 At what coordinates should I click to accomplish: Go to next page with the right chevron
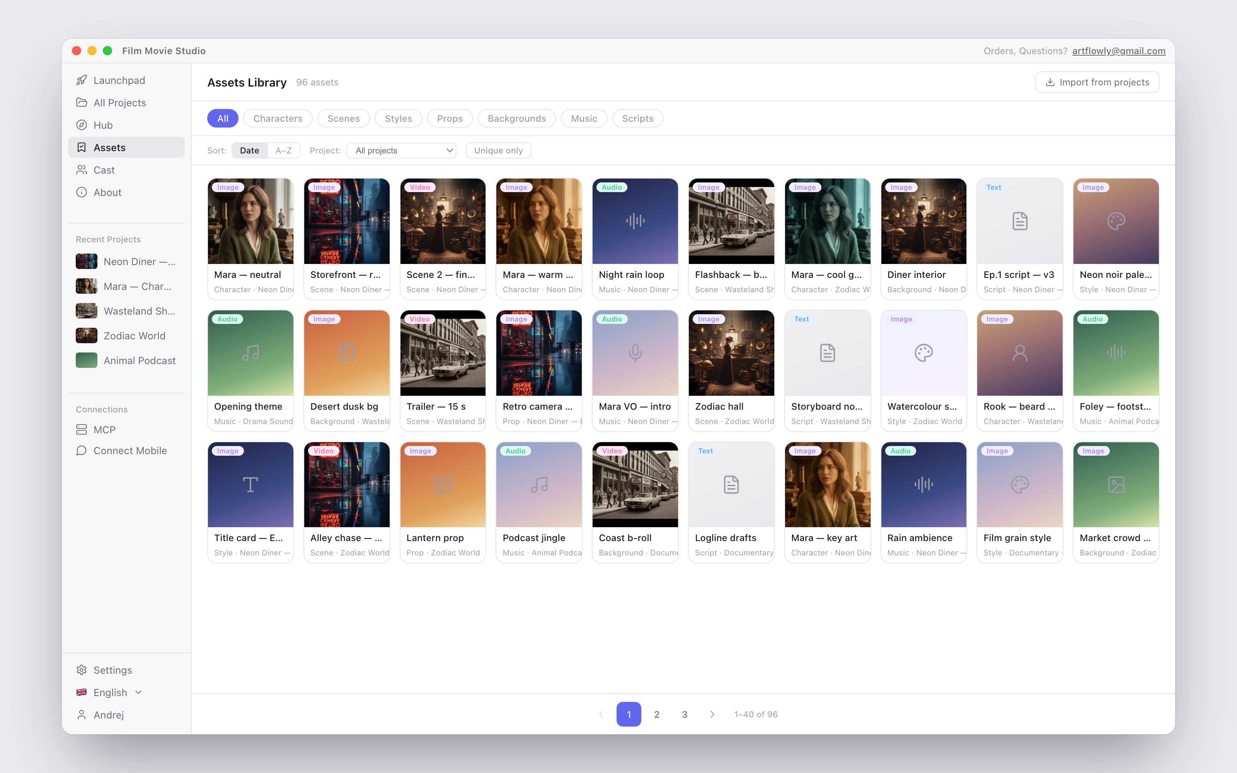pos(712,714)
